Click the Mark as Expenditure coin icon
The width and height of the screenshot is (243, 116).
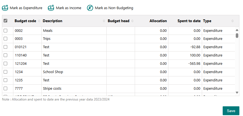pyautogui.click(x=5, y=8)
